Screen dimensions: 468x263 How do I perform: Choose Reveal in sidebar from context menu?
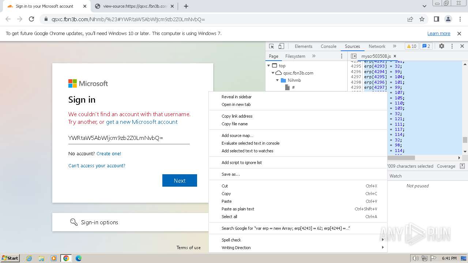tap(298, 97)
